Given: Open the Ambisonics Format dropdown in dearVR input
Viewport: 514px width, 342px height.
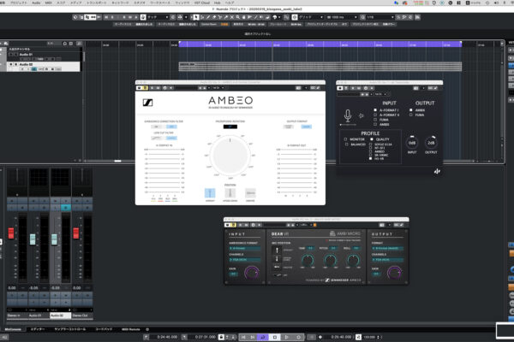Looking at the screenshot, I should [x=245, y=249].
